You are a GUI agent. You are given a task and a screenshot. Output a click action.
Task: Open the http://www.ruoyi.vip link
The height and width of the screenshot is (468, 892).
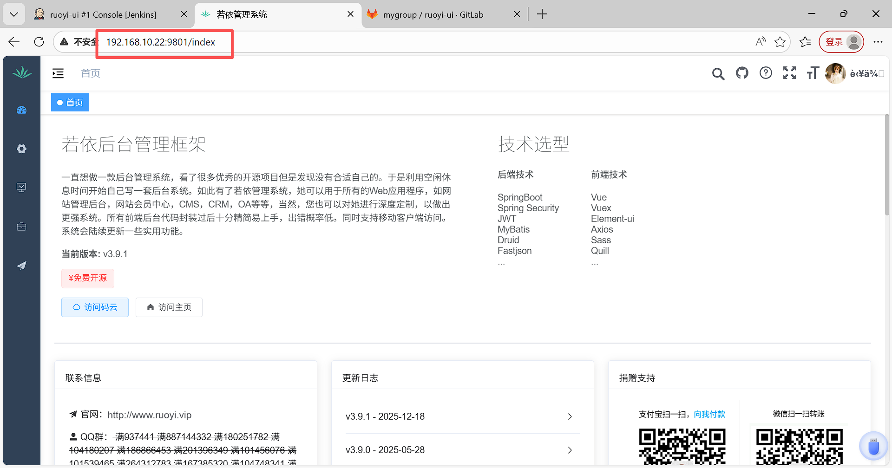pyautogui.click(x=150, y=415)
